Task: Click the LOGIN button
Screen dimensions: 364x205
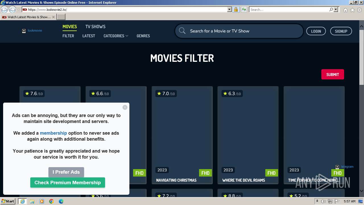Action: click(316, 31)
